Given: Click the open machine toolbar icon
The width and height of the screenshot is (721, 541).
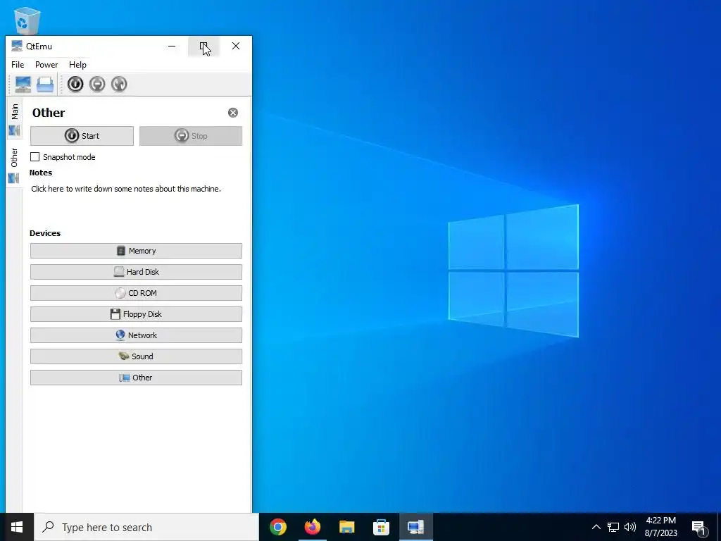Looking at the screenshot, I should coord(45,85).
